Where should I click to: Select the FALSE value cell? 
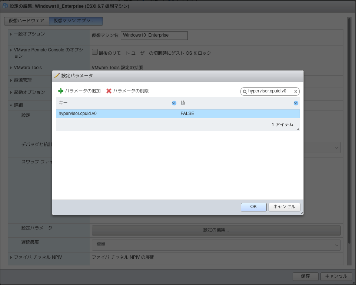click(239, 114)
